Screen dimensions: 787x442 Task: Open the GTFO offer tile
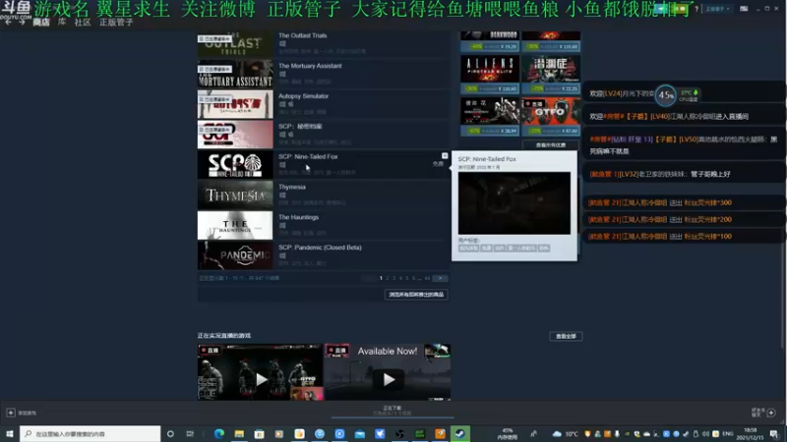click(x=551, y=116)
